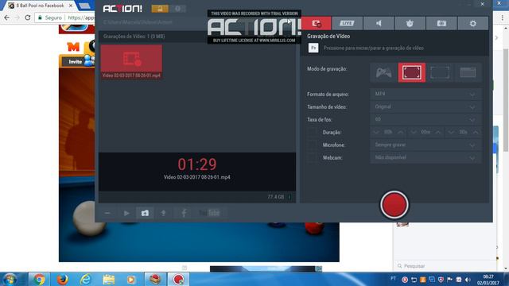The height and width of the screenshot is (286, 509).
Task: Open the recordings folder icon
Action: tap(145, 213)
